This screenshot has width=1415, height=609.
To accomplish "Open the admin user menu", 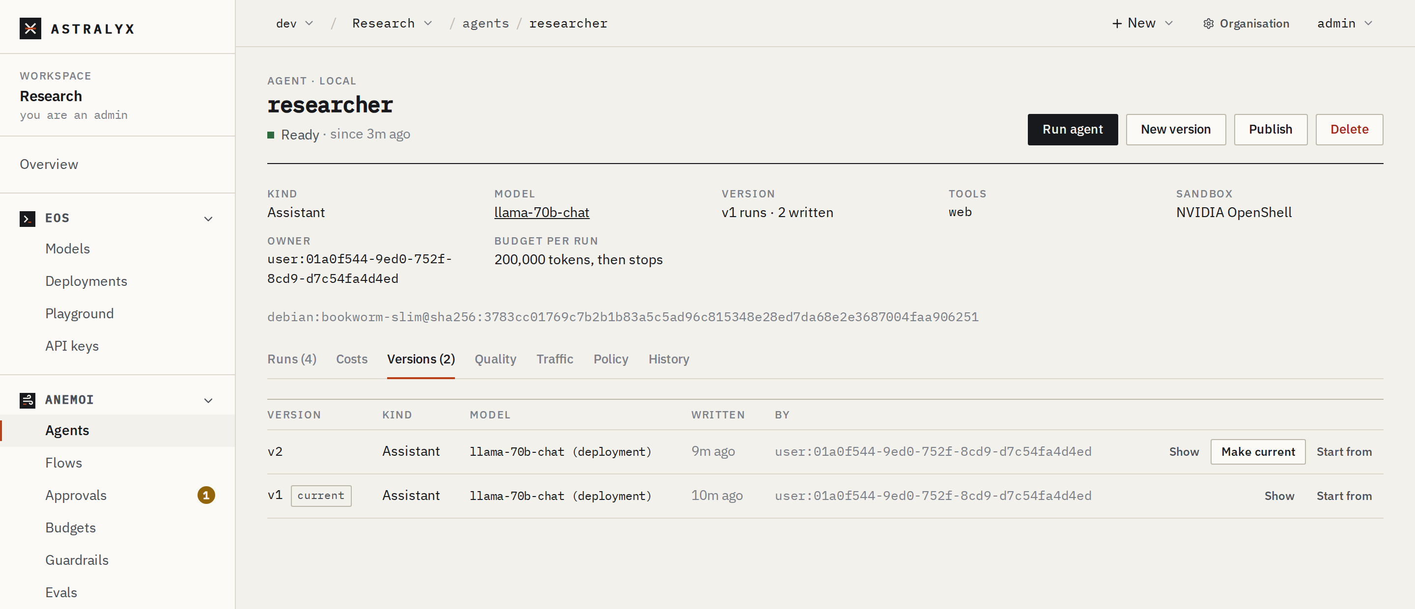I will point(1345,24).
